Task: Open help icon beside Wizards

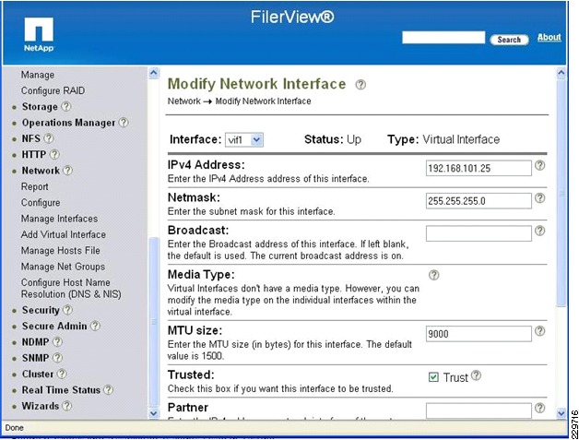Action: [66, 406]
